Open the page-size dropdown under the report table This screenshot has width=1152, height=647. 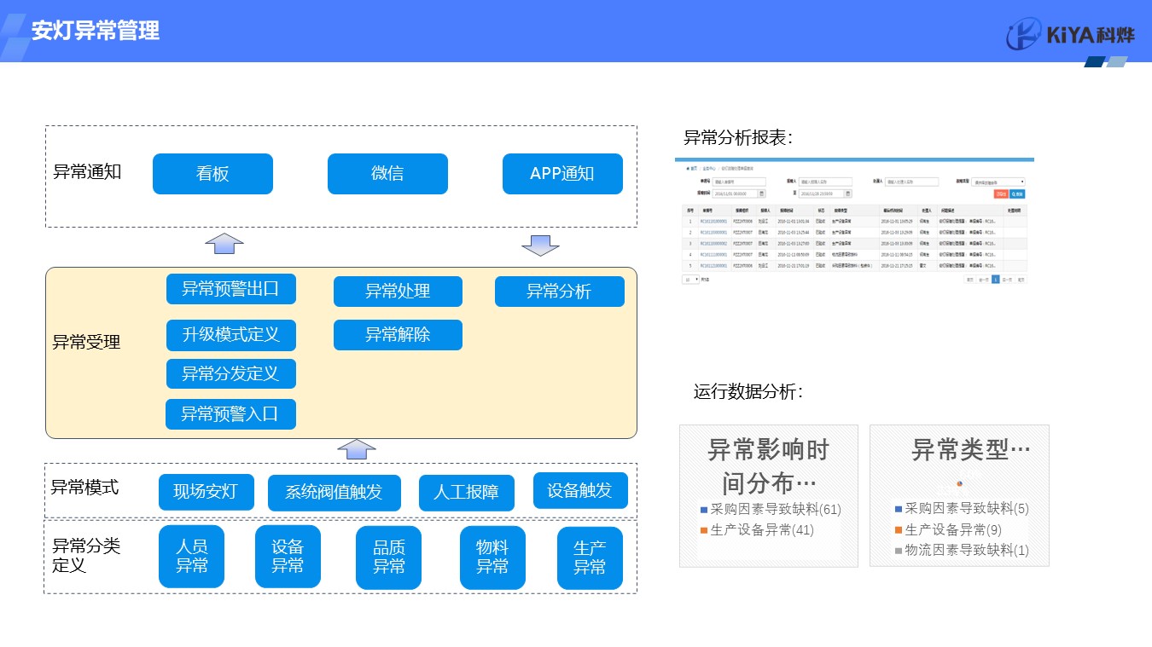tap(690, 279)
